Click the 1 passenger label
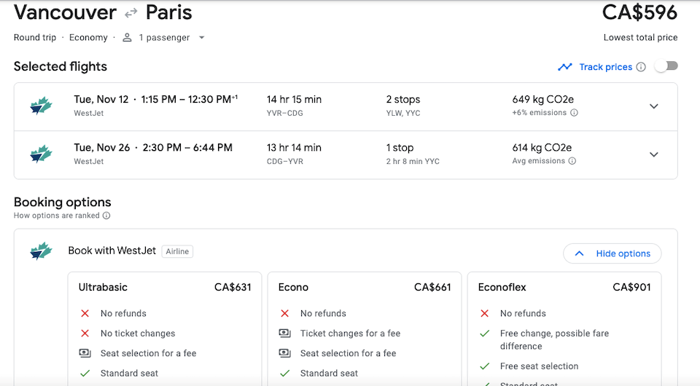 click(164, 37)
